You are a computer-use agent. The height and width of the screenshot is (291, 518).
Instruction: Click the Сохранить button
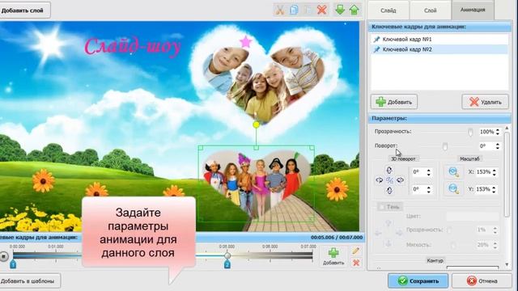pyautogui.click(x=418, y=281)
